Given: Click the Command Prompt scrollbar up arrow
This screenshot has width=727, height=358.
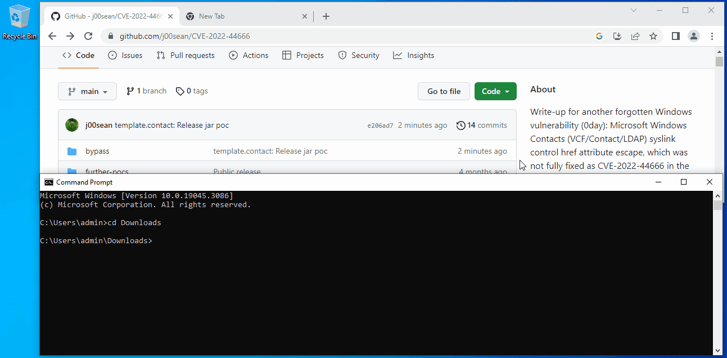Looking at the screenshot, I should click(717, 196).
